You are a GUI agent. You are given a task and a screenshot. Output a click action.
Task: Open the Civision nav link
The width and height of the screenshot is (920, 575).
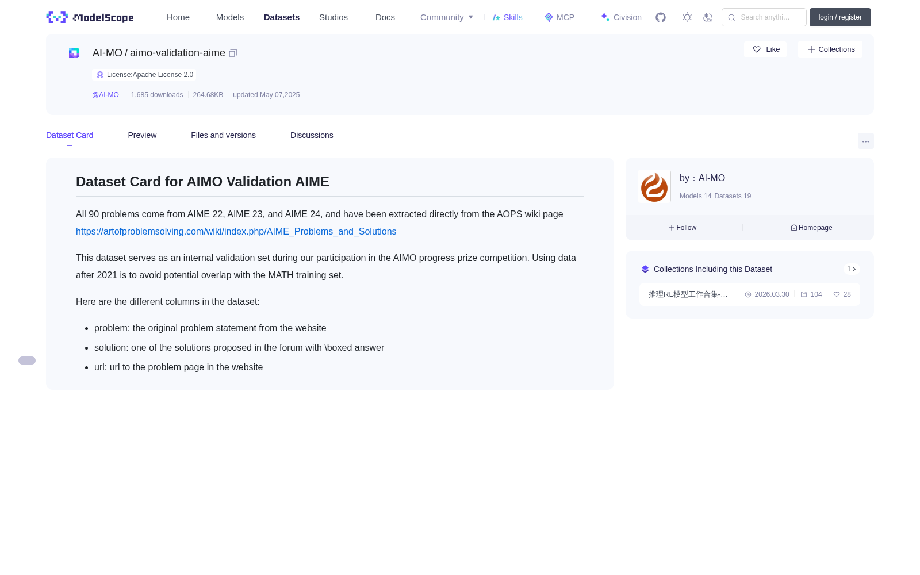click(x=621, y=17)
